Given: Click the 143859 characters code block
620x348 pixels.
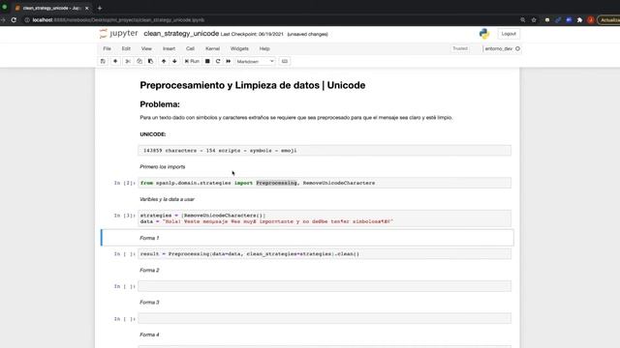Looking at the screenshot, I should (325, 151).
